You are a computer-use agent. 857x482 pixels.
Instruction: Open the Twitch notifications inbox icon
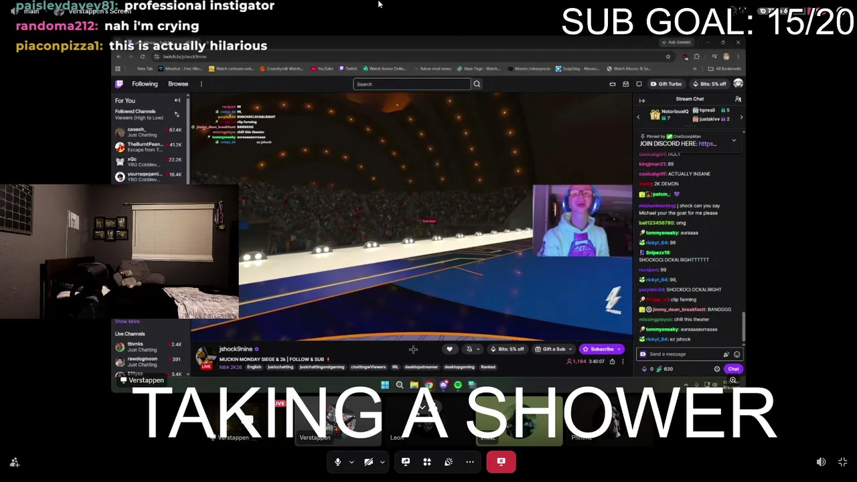[x=626, y=84]
